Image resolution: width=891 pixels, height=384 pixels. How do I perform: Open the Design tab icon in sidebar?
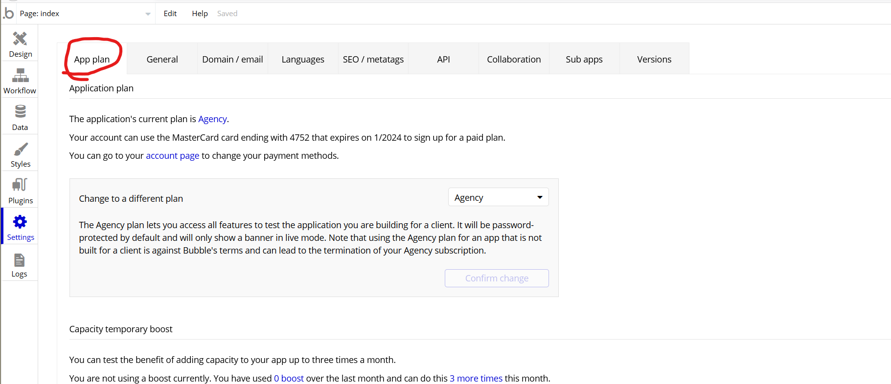point(20,39)
